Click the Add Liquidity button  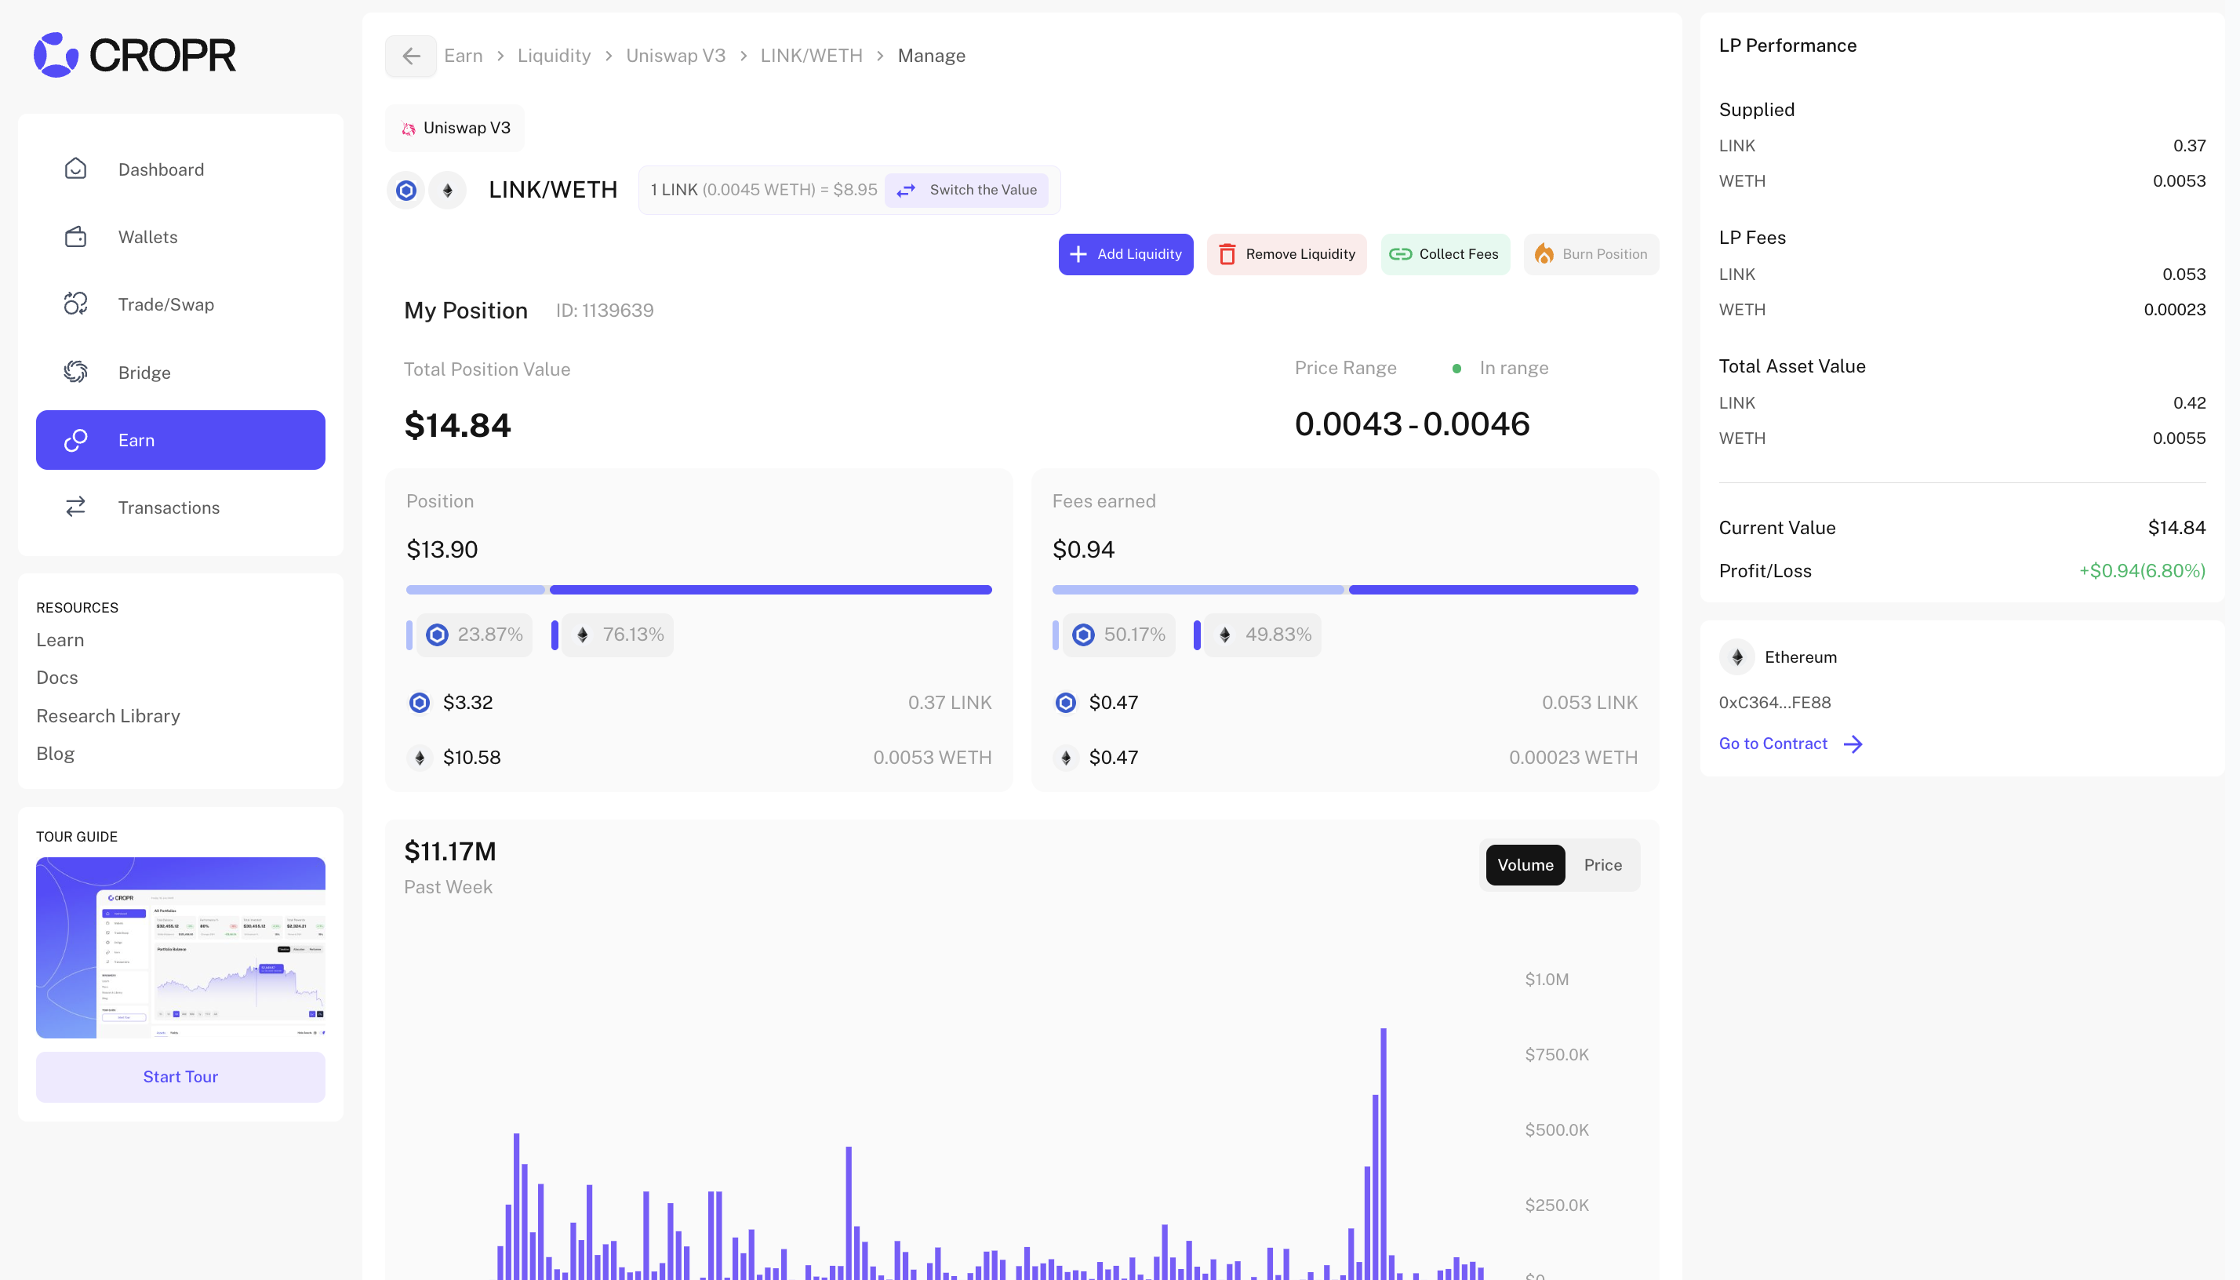(1125, 254)
